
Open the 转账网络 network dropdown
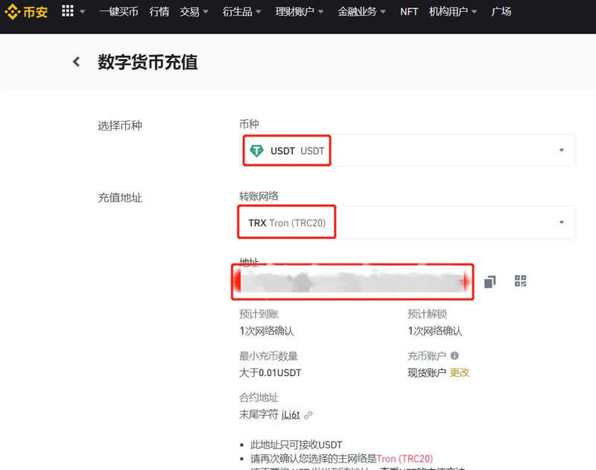pos(561,222)
